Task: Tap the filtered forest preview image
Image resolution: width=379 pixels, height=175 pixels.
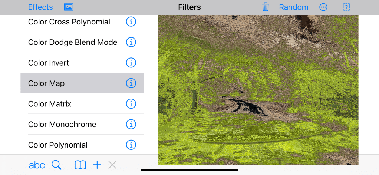Action: (x=258, y=90)
